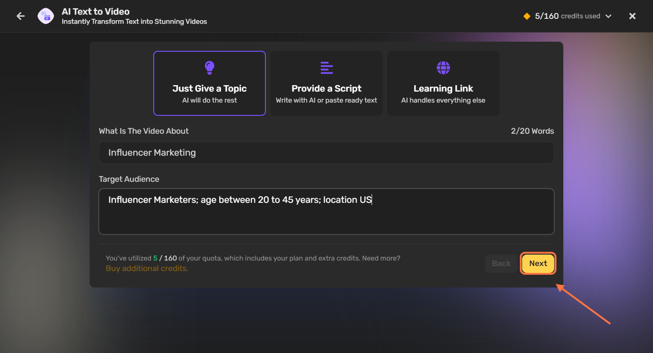Click the Instantly Transform Text subtitle

click(x=135, y=22)
